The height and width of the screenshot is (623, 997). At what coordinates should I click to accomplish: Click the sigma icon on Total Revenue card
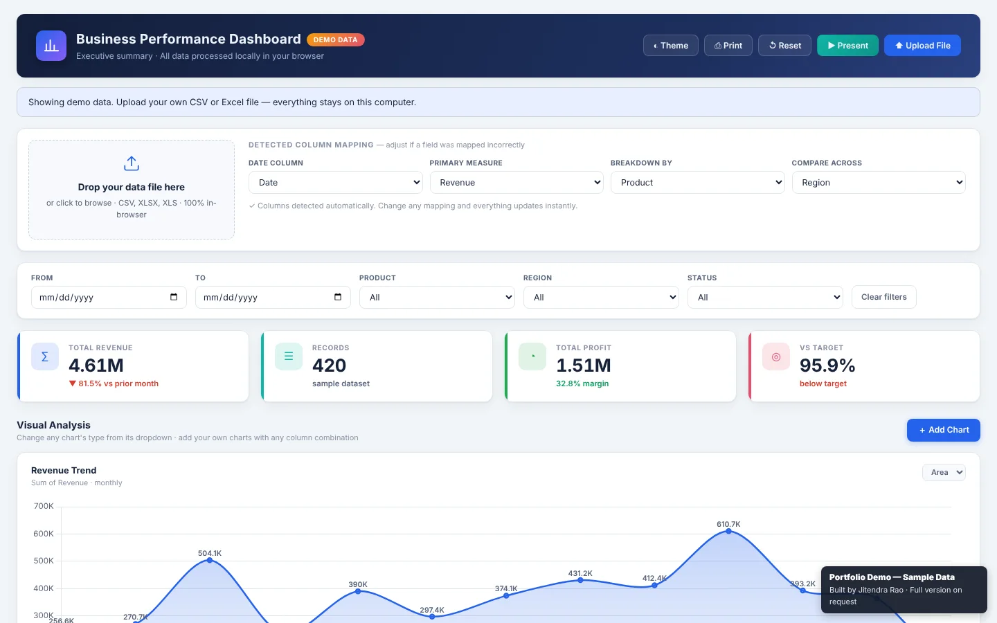45,356
